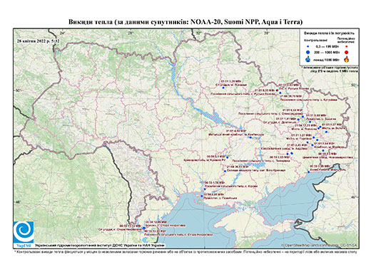Click the Український гідрометеорологічний інститут caption
The height and width of the screenshot is (262, 371).
click(x=100, y=246)
